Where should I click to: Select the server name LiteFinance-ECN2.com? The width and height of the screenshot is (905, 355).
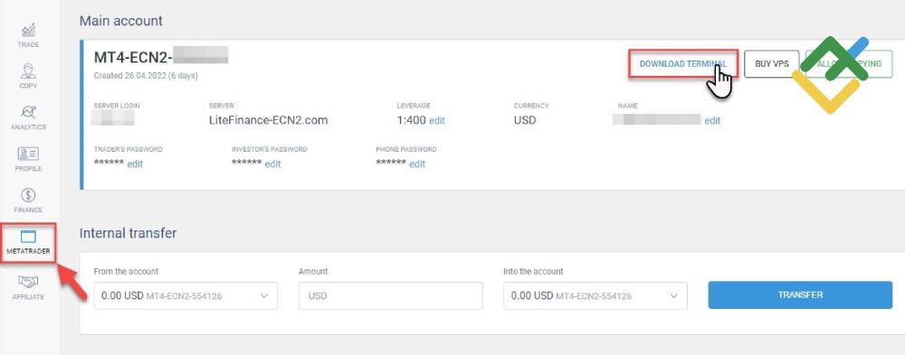pyautogui.click(x=269, y=120)
